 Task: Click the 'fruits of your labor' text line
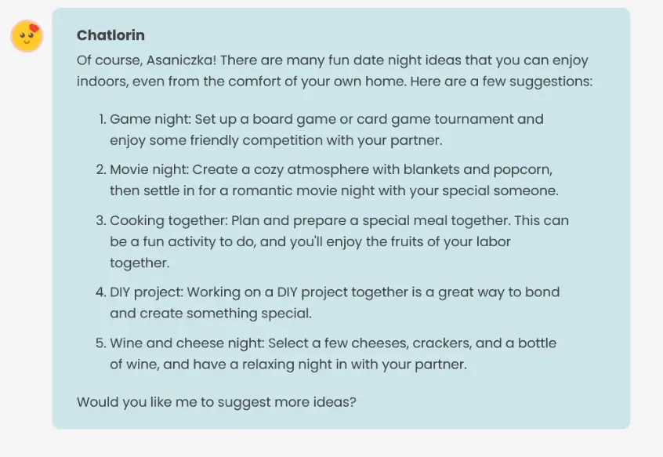310,241
